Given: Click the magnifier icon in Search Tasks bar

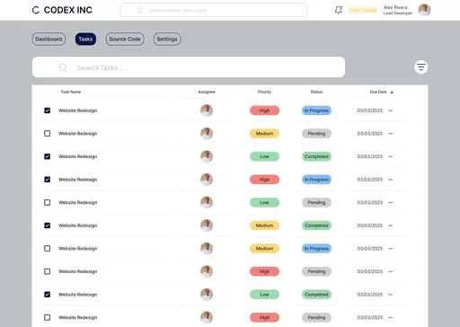Looking at the screenshot, I should (x=63, y=67).
